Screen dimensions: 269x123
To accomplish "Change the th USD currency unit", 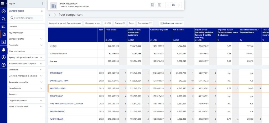I will [x=108, y=23].
